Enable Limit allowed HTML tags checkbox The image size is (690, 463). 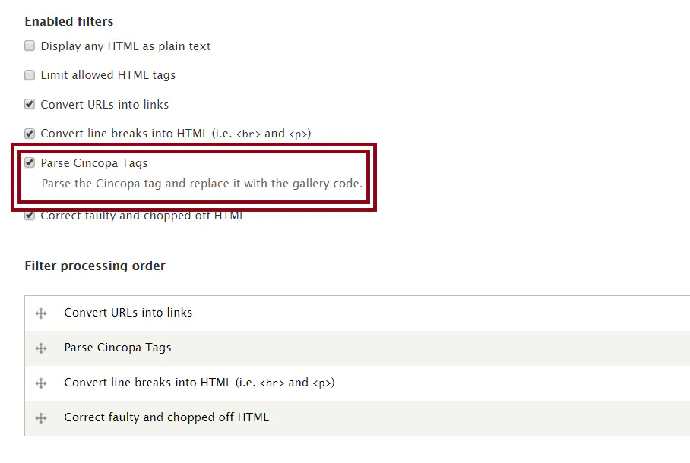coord(30,75)
